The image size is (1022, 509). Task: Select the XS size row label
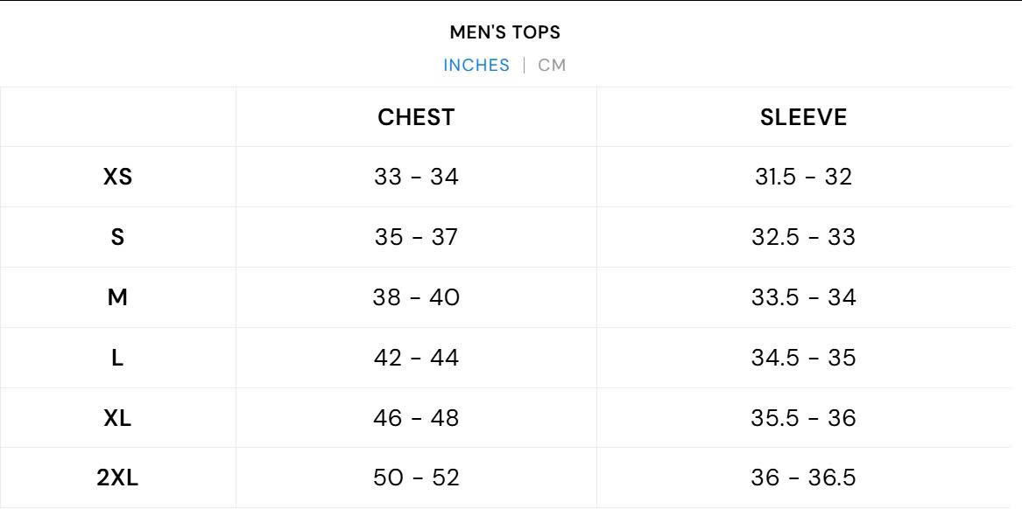pyautogui.click(x=117, y=177)
